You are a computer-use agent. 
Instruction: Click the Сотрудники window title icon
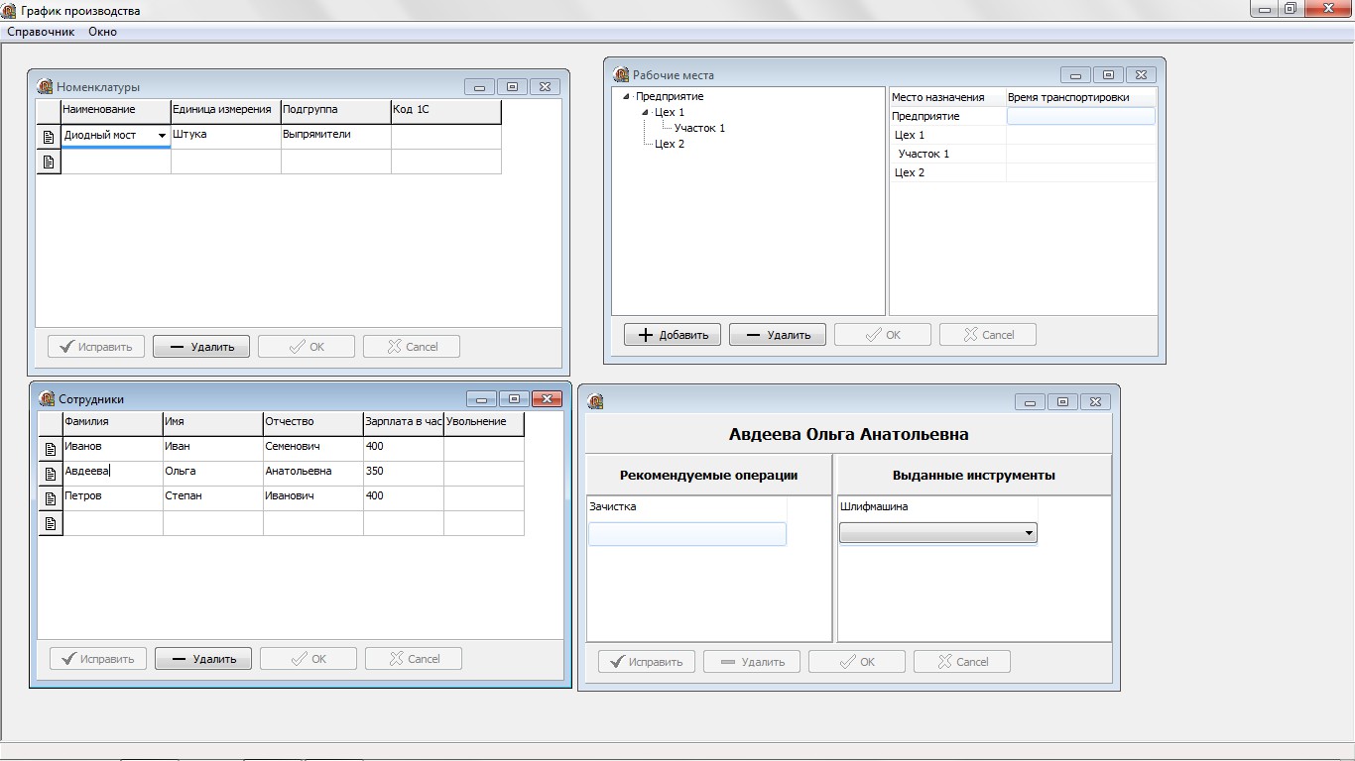tap(47, 398)
